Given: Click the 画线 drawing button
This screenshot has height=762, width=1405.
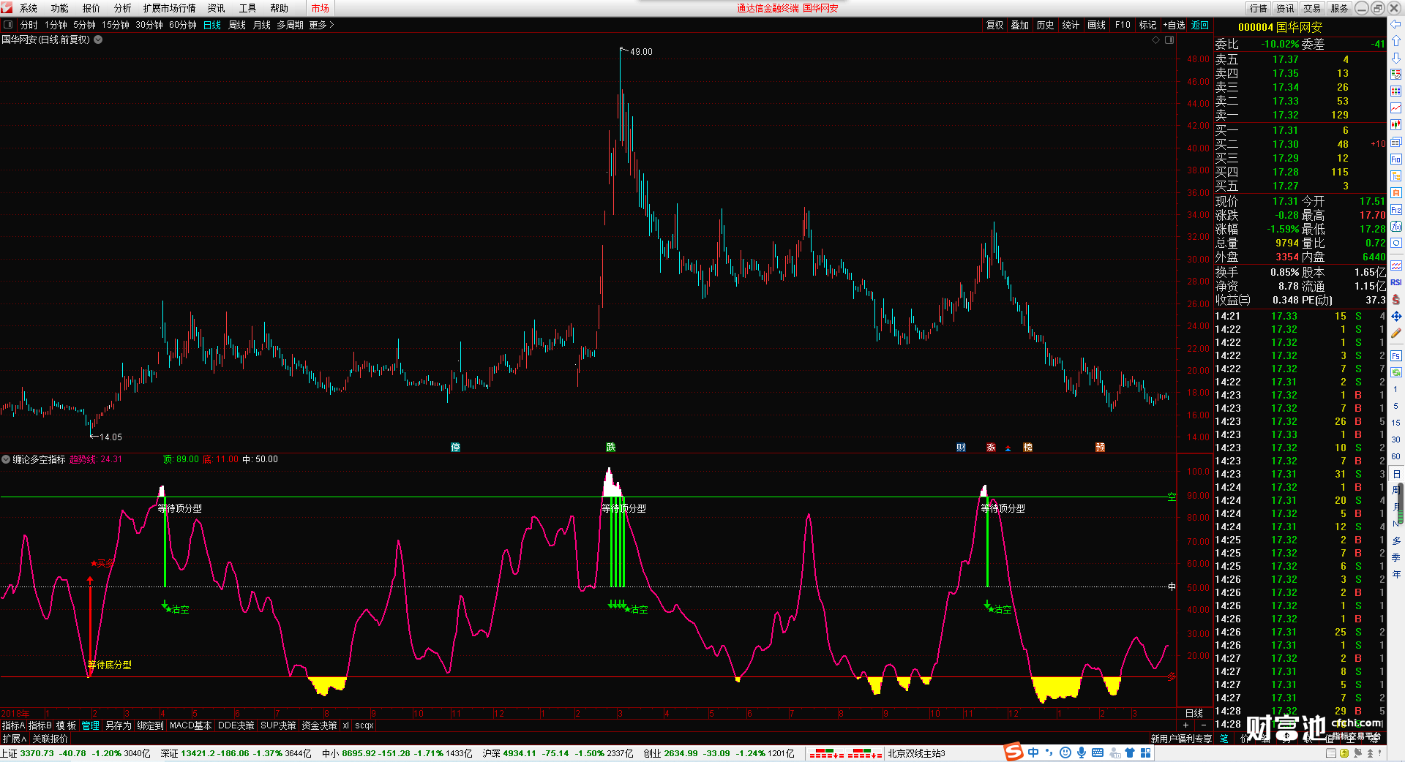Looking at the screenshot, I should tap(1097, 25).
